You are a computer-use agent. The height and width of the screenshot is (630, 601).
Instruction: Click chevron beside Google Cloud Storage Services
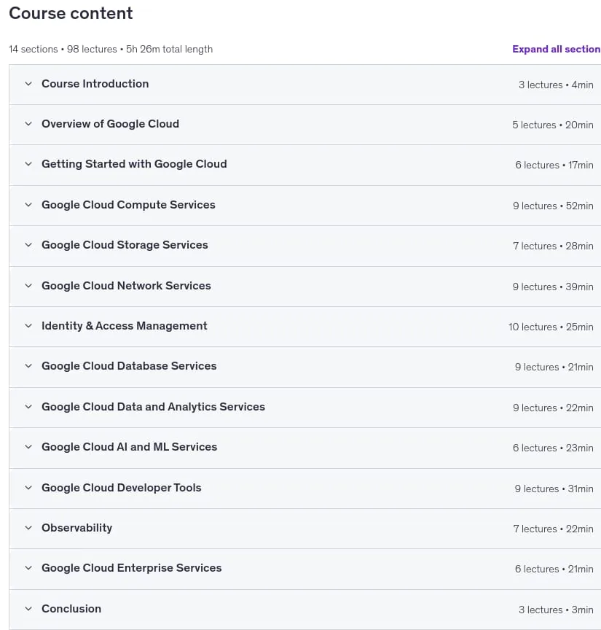(28, 245)
